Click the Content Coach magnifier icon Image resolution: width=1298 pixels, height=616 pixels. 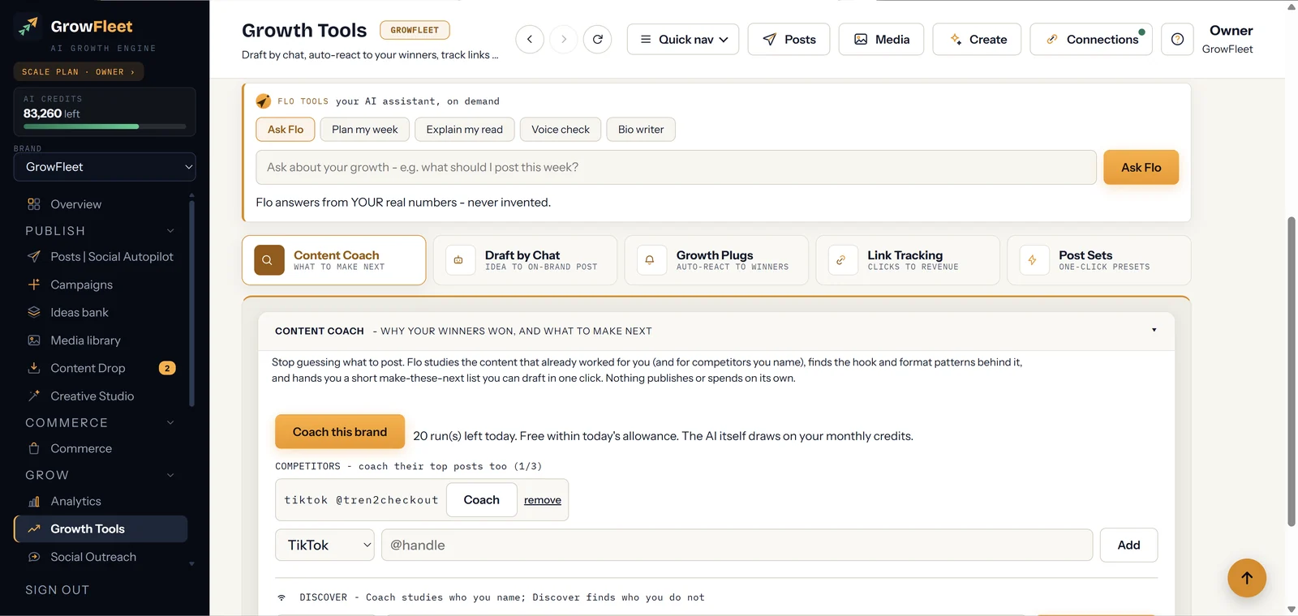pos(269,260)
